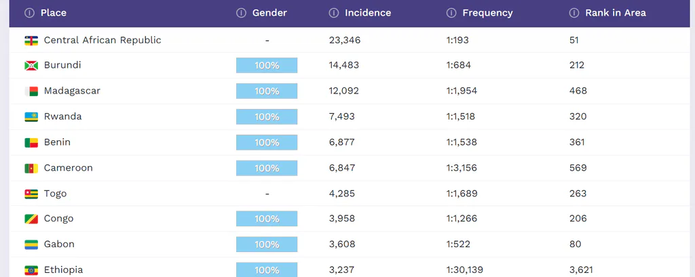Select rank value 569

pyautogui.click(x=578, y=168)
